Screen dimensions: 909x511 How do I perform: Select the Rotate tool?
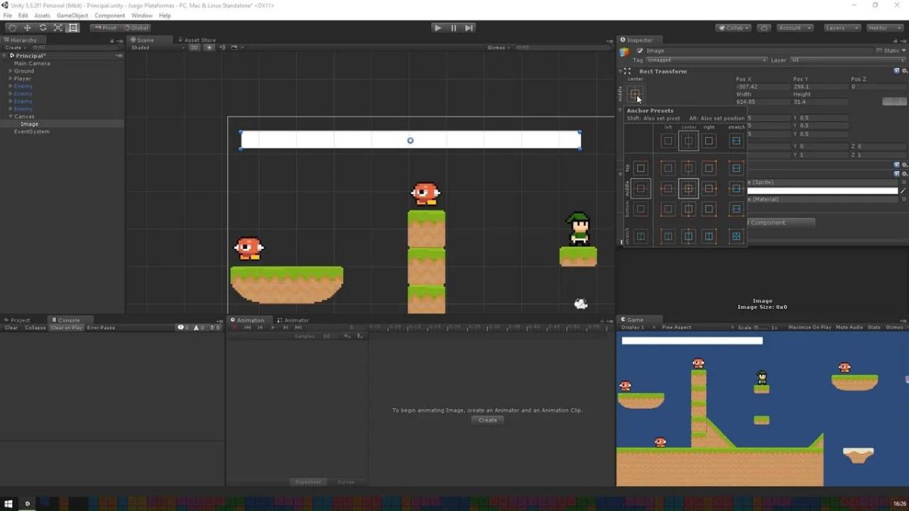(x=42, y=28)
